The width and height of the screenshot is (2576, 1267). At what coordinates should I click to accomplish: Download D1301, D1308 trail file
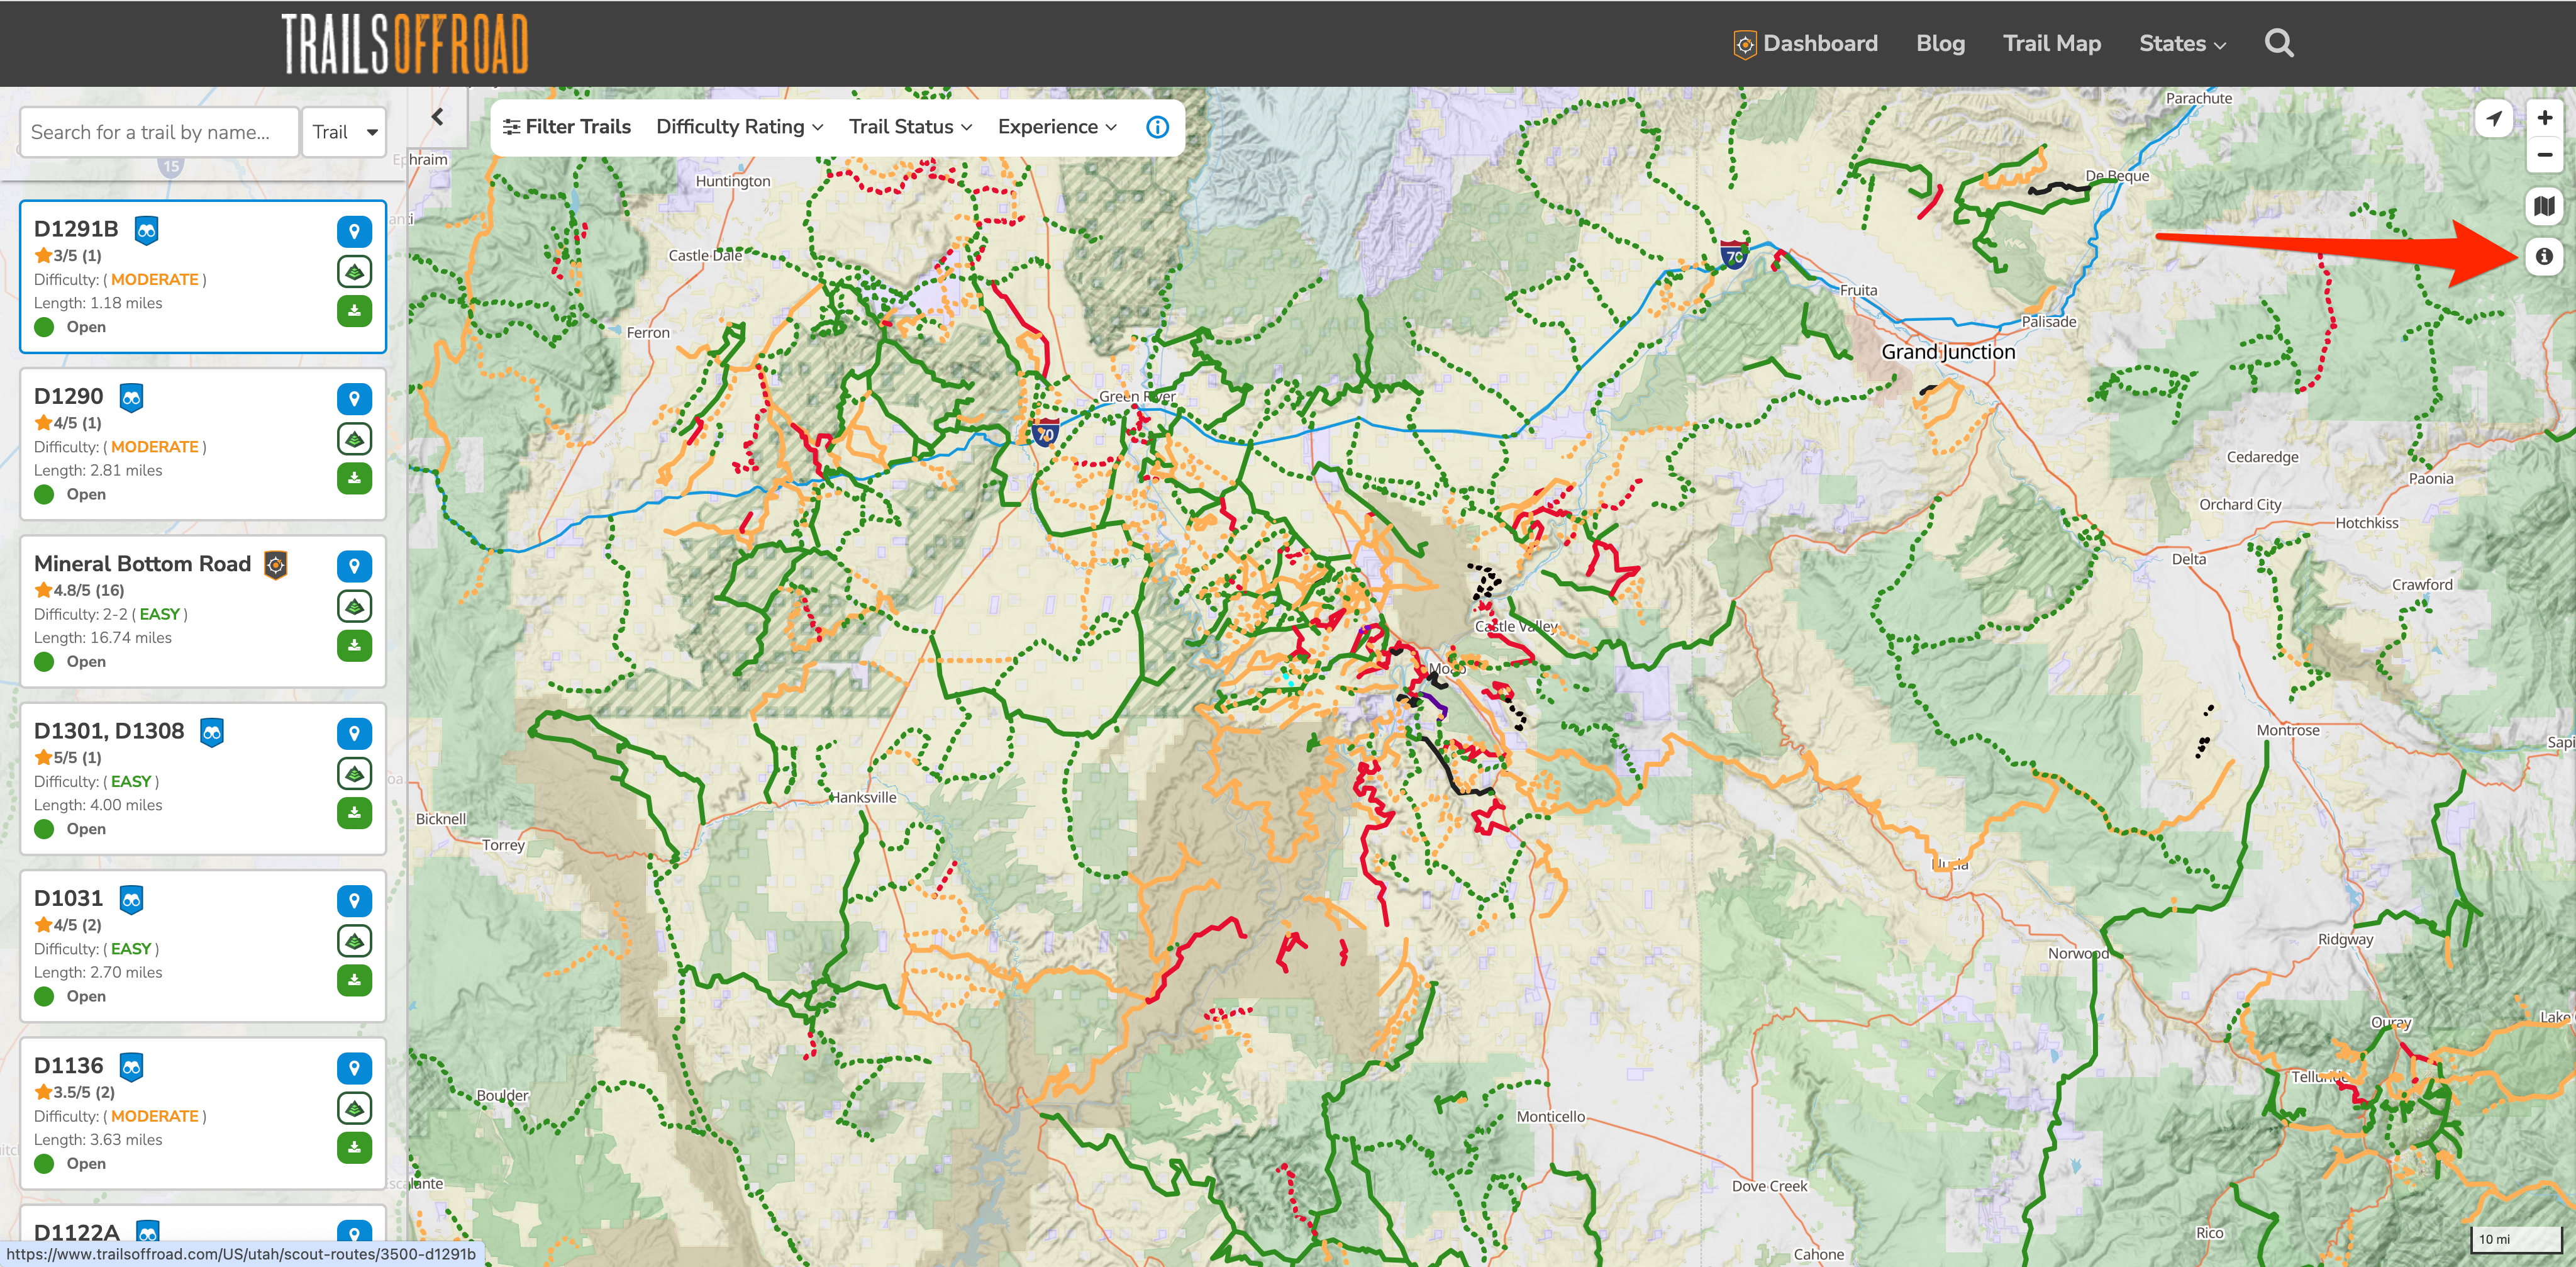[x=354, y=813]
